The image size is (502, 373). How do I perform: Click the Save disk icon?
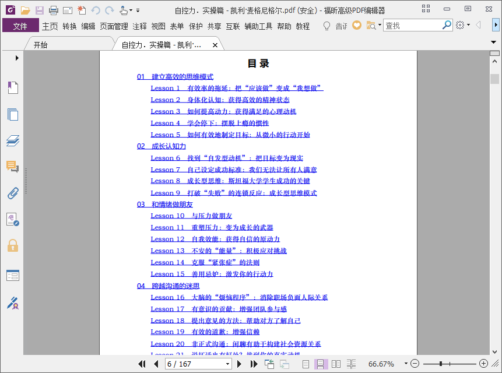click(40, 10)
